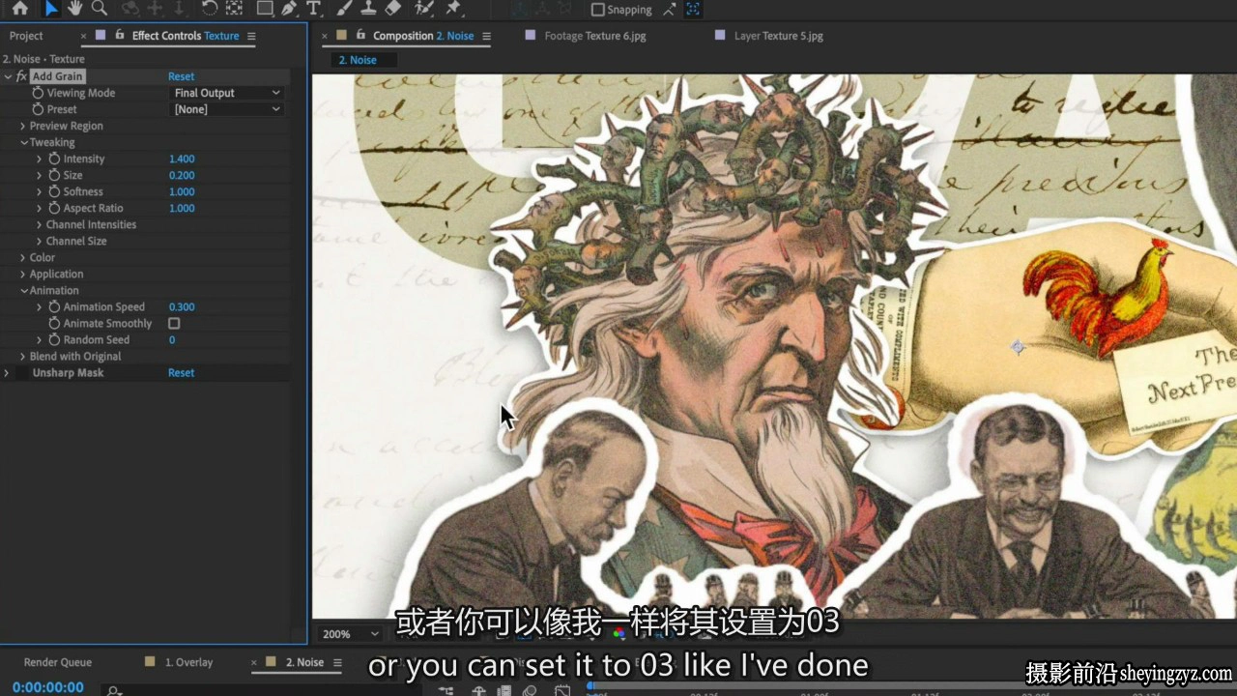Collapse the Tweaking group
Viewport: 1237px width, 696px height.
(x=23, y=142)
